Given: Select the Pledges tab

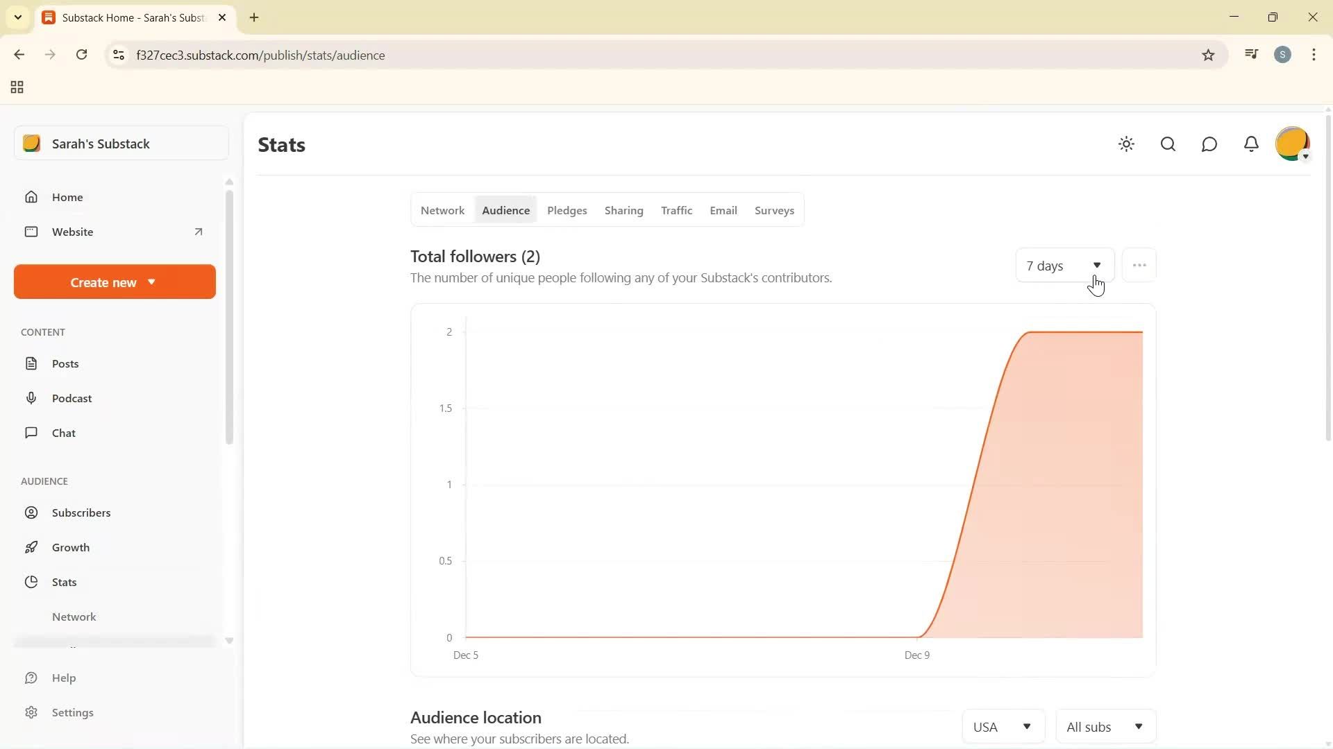Looking at the screenshot, I should click(567, 210).
